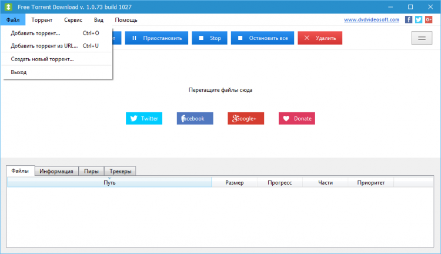
Task: Sort by the Размер column header
Action: point(234,182)
